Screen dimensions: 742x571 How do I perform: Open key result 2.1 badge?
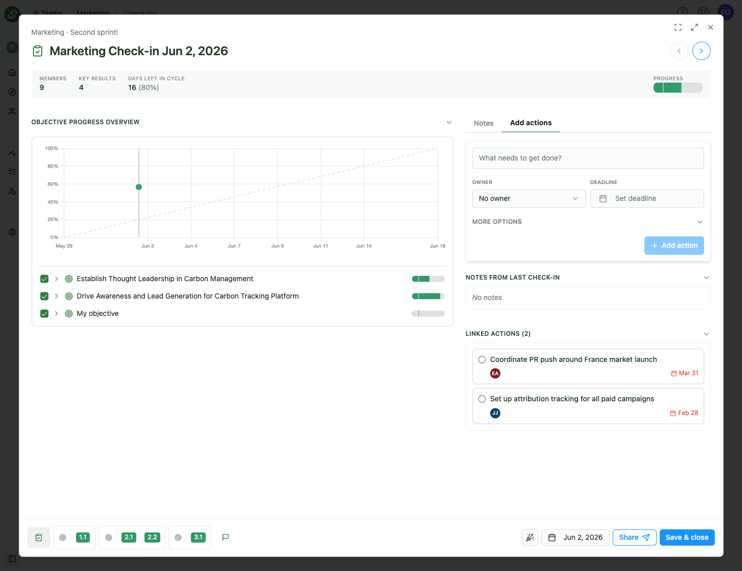click(129, 537)
